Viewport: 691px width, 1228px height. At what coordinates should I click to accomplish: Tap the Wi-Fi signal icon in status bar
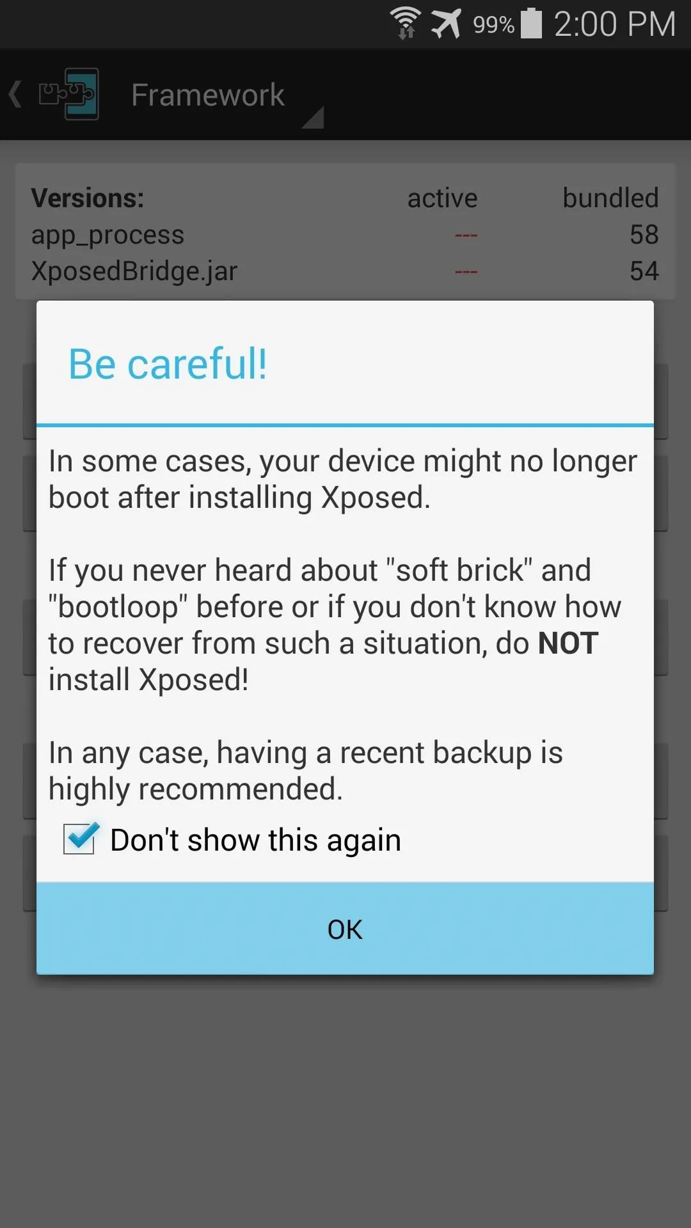[406, 23]
